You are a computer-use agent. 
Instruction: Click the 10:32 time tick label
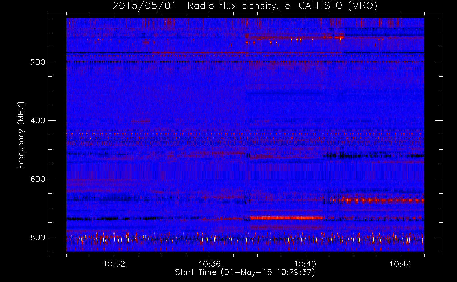[114, 264]
